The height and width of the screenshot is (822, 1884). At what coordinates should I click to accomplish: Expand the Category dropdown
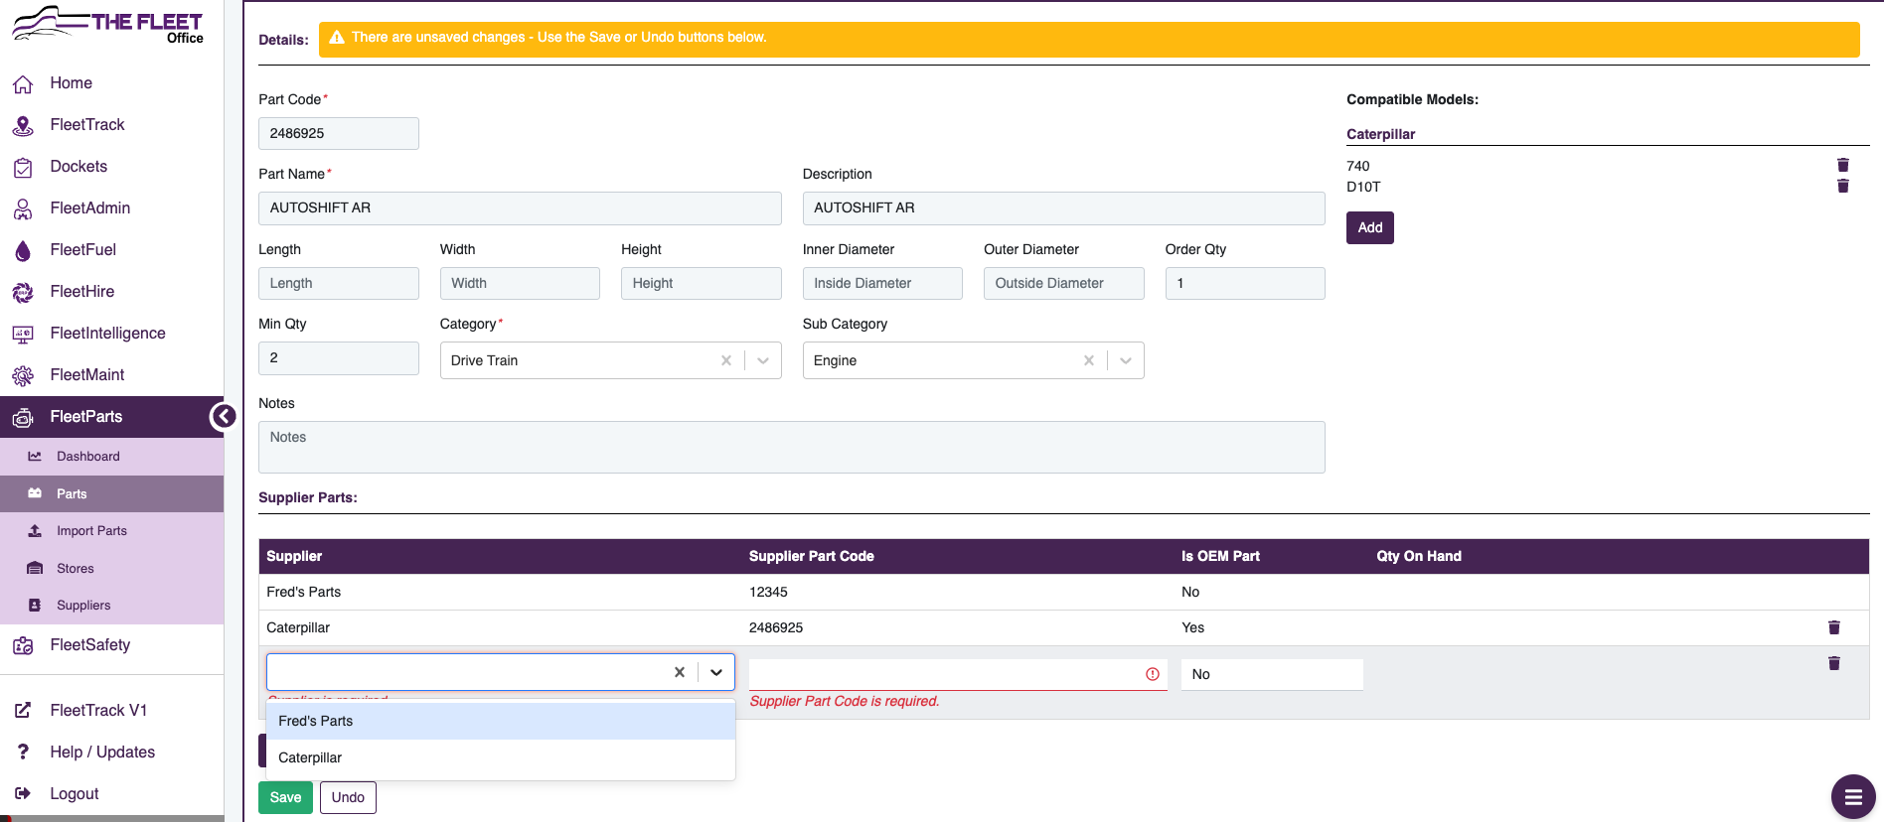click(x=763, y=360)
